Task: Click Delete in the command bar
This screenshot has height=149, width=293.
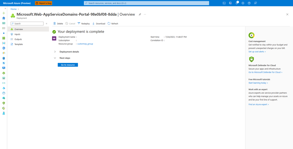Action: (x=58, y=24)
